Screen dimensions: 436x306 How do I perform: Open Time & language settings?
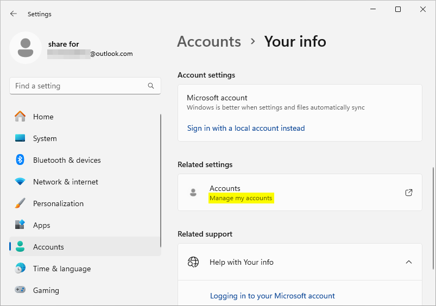[62, 269]
